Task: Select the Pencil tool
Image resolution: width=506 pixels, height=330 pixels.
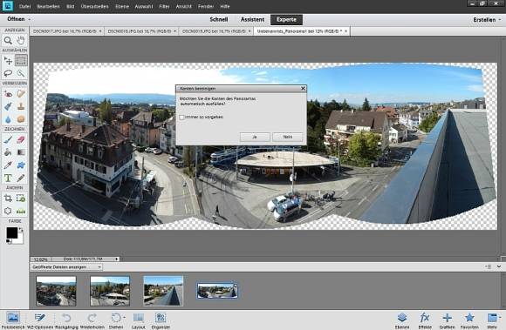Action: click(x=21, y=178)
